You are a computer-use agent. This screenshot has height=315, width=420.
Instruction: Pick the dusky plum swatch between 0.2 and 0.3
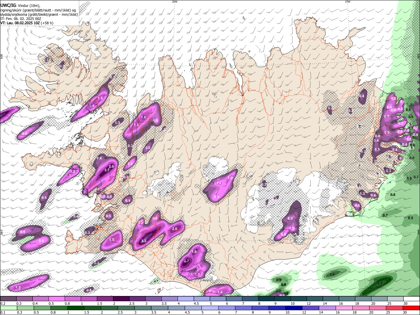pyautogui.click(x=8, y=299)
